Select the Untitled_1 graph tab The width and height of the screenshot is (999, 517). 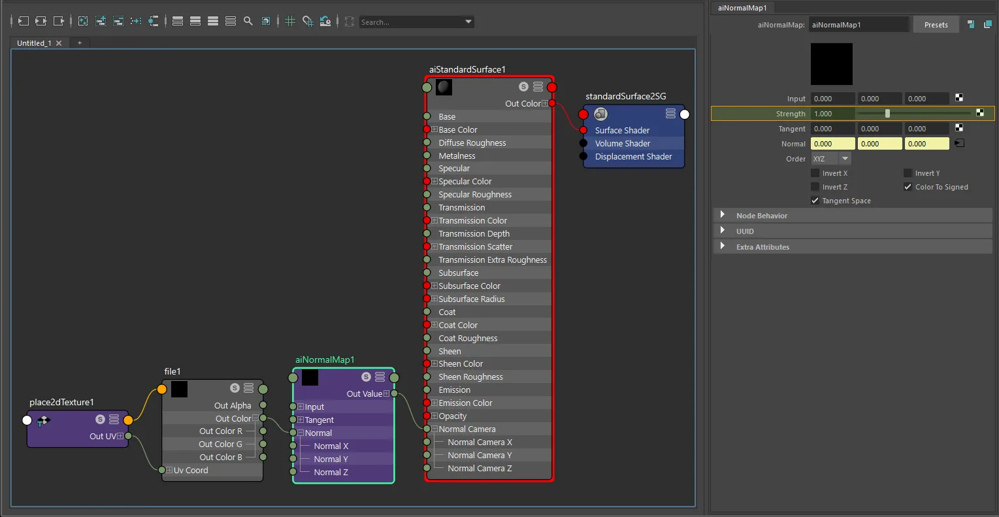pos(34,43)
